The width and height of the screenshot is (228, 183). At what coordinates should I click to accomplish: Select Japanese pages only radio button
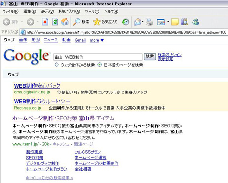coord(99,65)
